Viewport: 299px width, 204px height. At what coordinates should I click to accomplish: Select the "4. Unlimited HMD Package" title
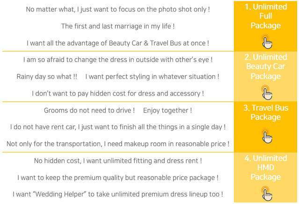(x=266, y=167)
